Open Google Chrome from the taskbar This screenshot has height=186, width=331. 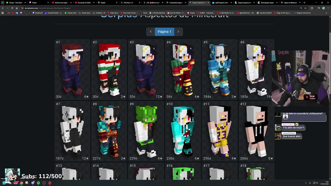(21, 183)
